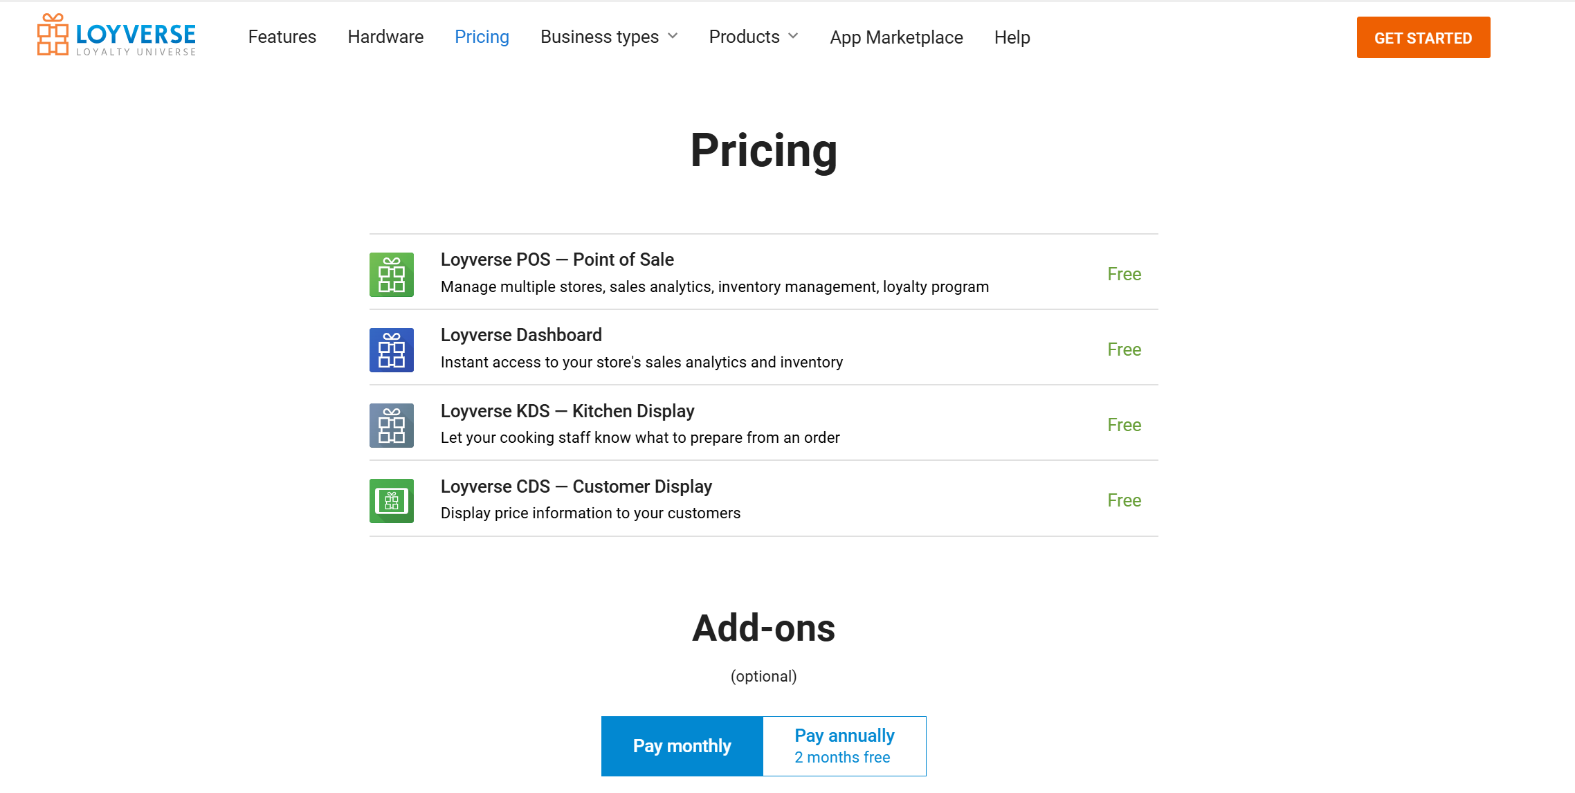Expand the Products dropdown menu
Image resolution: width=1575 pixels, height=793 pixels.
pyautogui.click(x=754, y=37)
